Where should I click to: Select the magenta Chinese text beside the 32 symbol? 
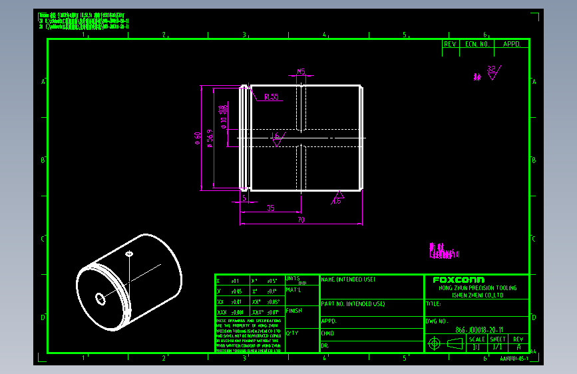coord(477,77)
